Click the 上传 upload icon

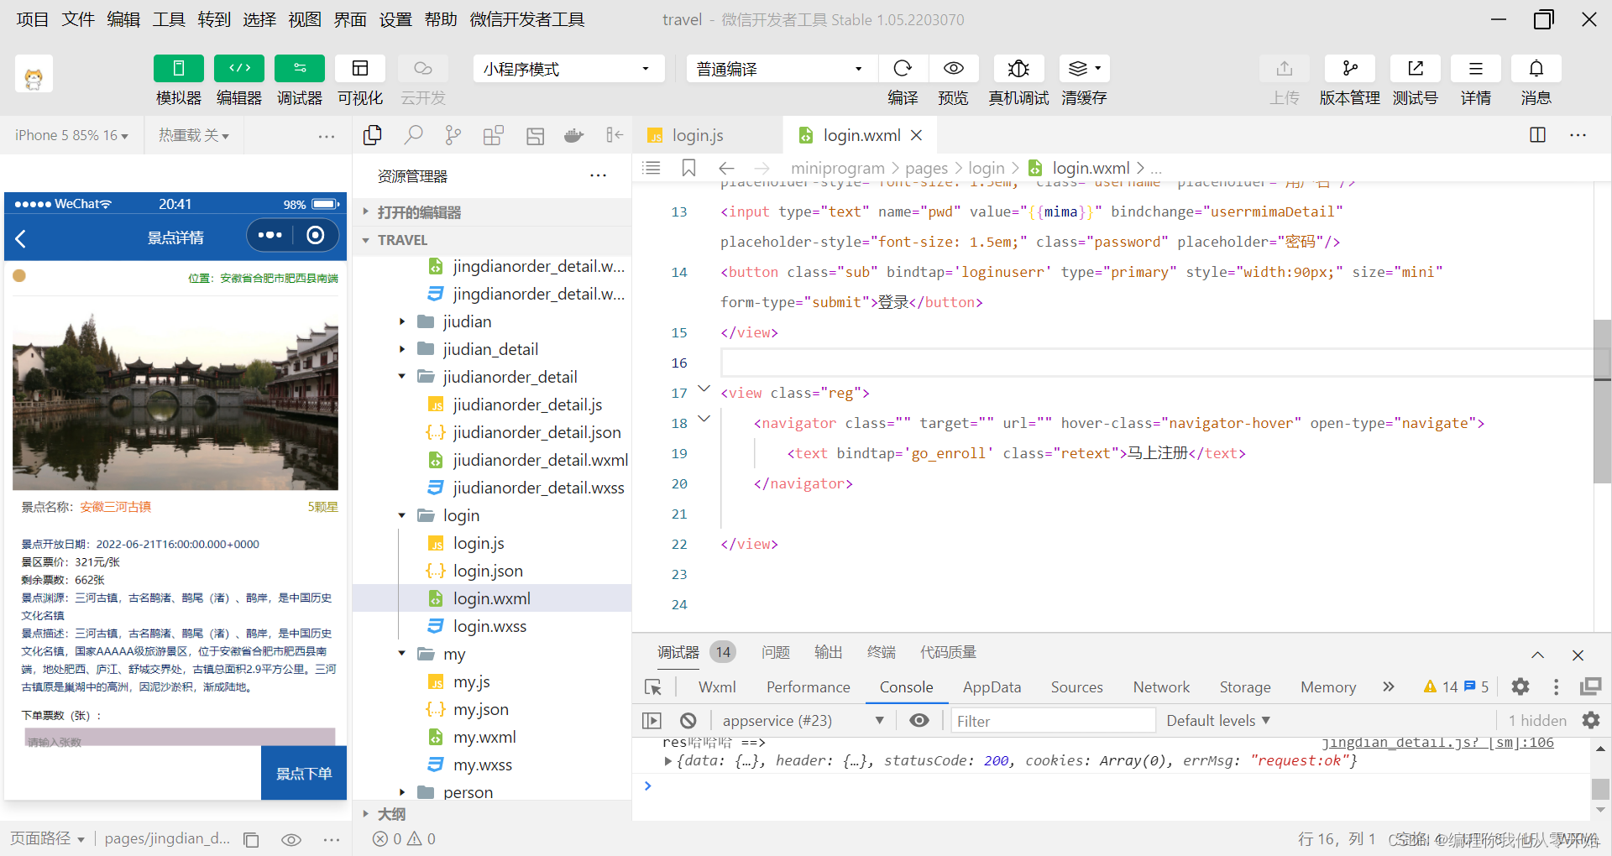[1285, 68]
